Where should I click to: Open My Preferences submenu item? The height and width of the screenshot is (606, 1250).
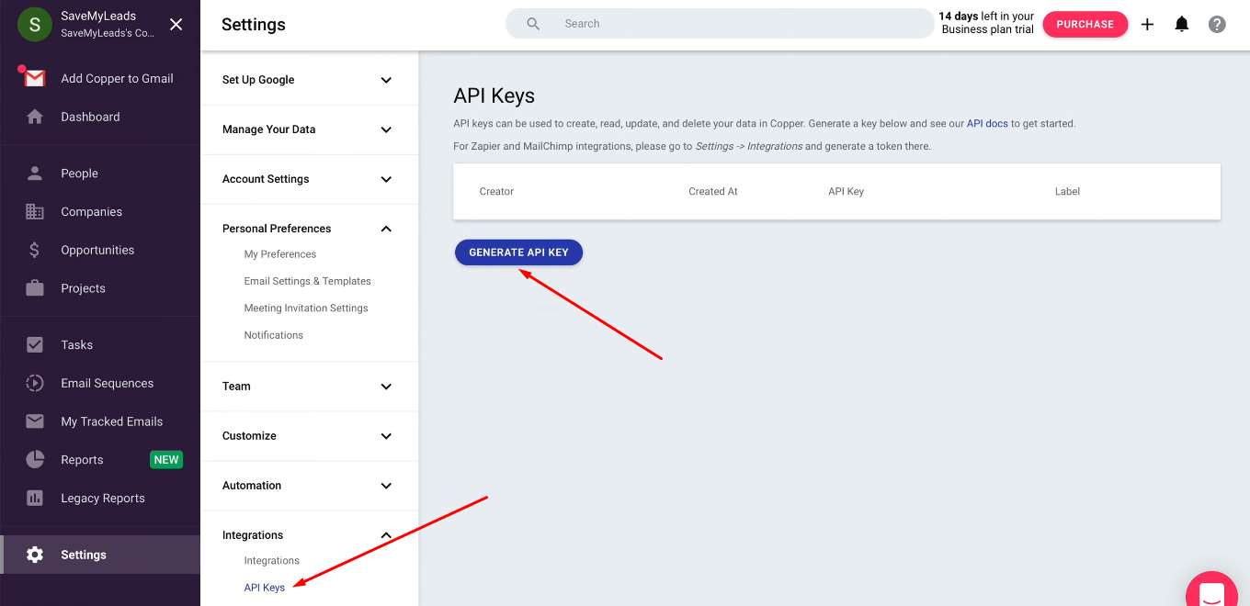click(x=279, y=254)
